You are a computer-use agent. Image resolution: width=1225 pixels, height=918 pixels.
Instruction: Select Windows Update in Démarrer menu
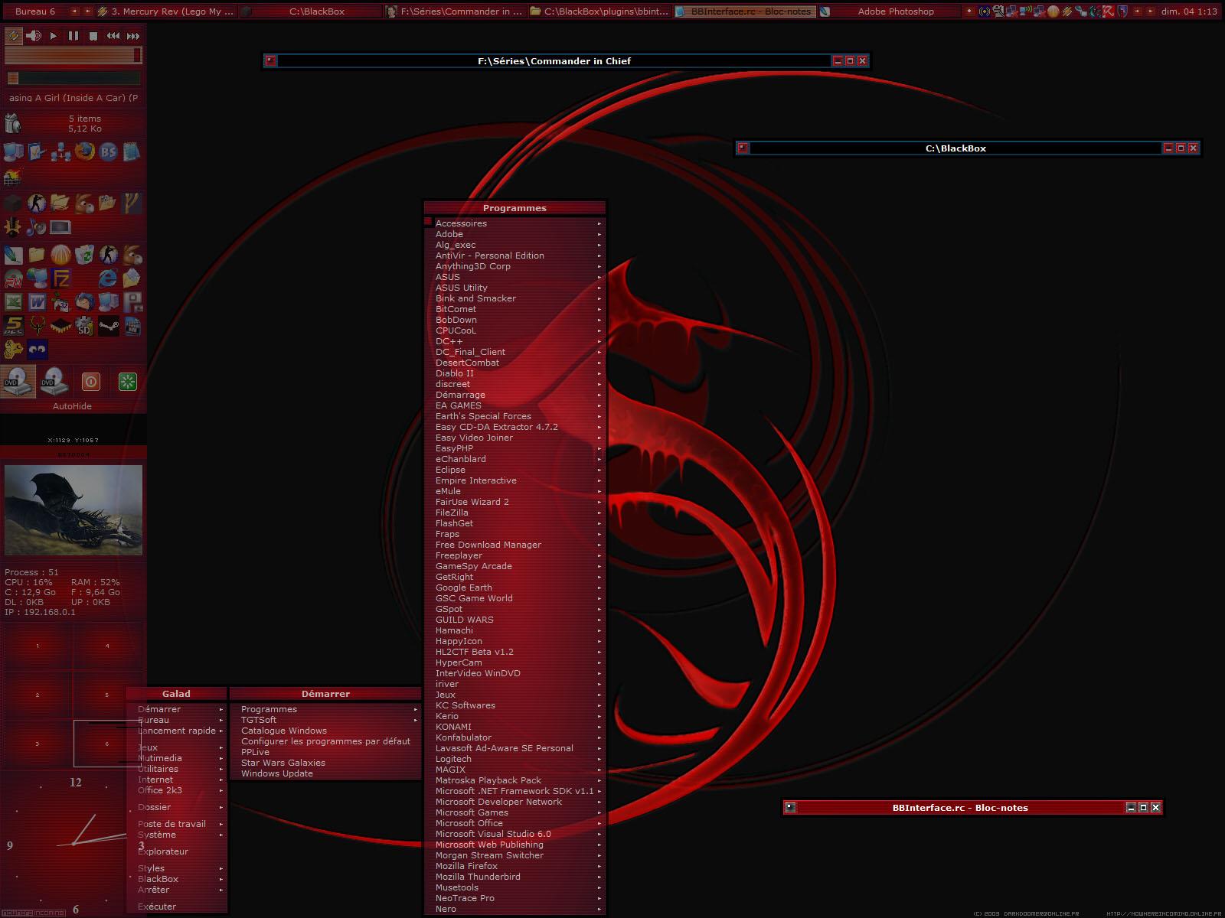[x=326, y=773]
